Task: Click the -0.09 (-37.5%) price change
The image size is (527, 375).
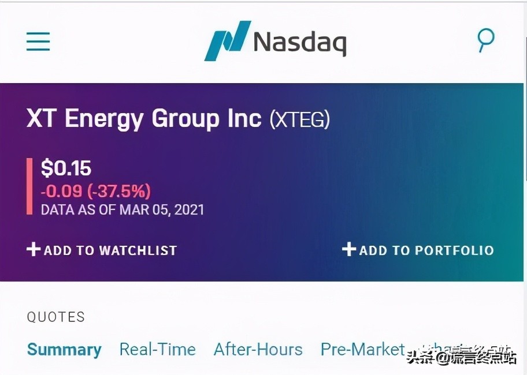Action: pos(95,190)
